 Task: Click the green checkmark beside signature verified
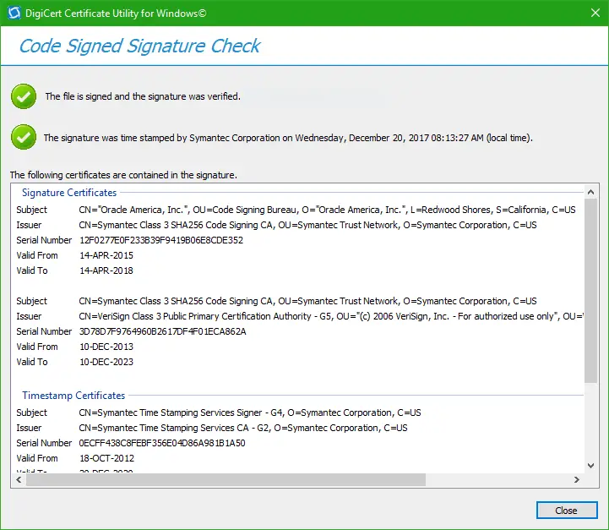click(23, 96)
